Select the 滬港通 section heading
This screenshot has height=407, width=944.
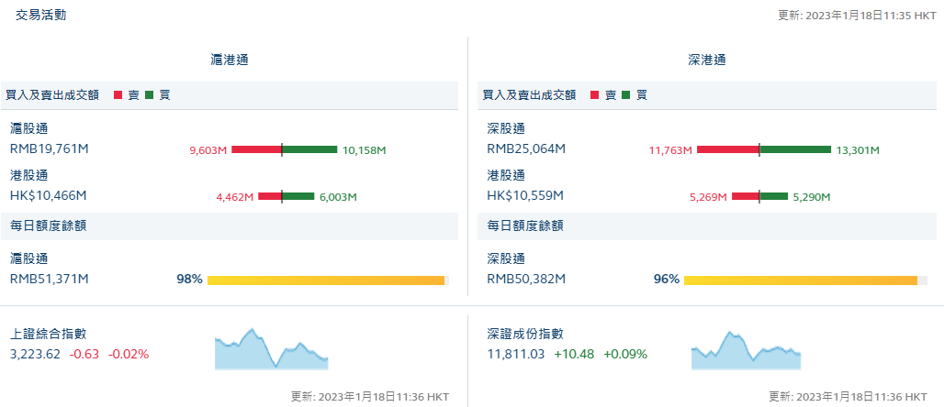tap(230, 60)
